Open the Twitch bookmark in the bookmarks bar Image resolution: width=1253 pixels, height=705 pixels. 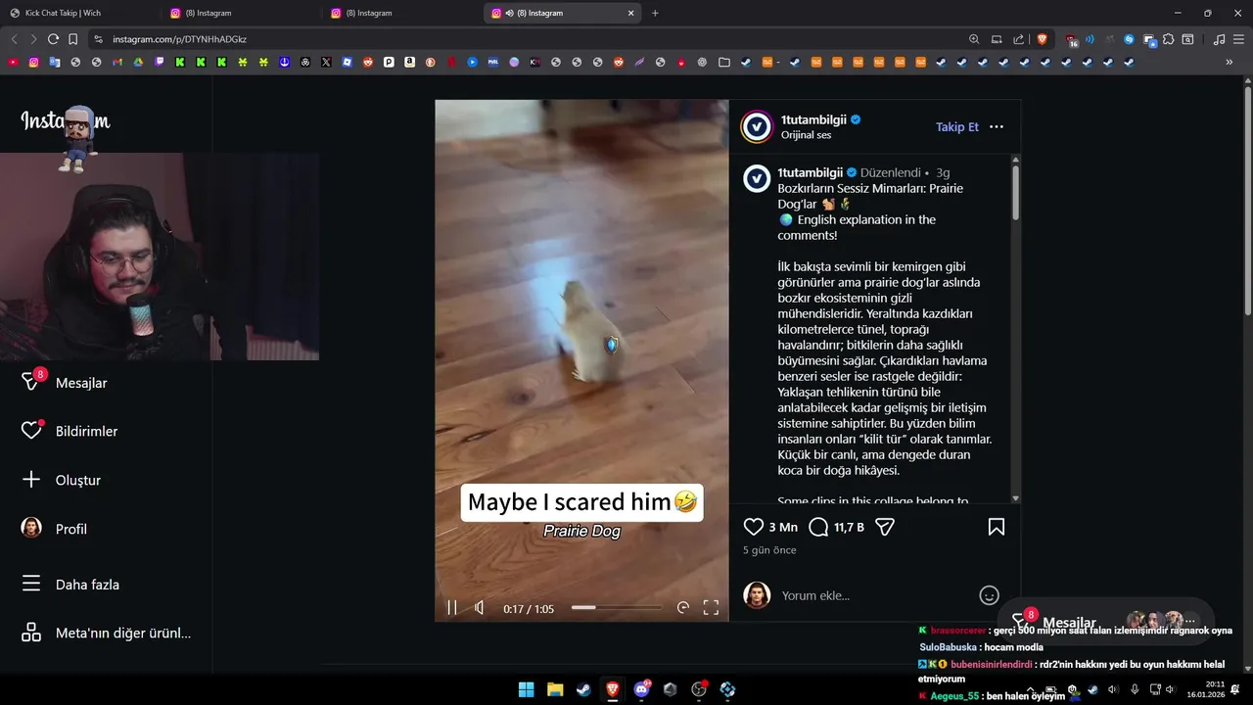pyautogui.click(x=160, y=62)
